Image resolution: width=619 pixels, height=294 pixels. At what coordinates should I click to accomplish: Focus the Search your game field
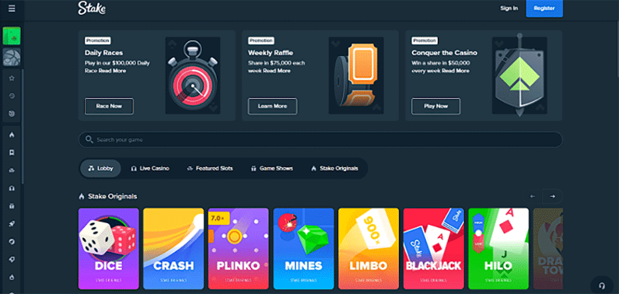click(x=320, y=140)
